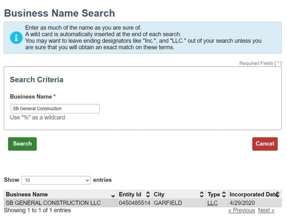Image resolution: width=287 pixels, height=218 pixels.
Task: Focus the Business Name text field
Action: [x=55, y=109]
